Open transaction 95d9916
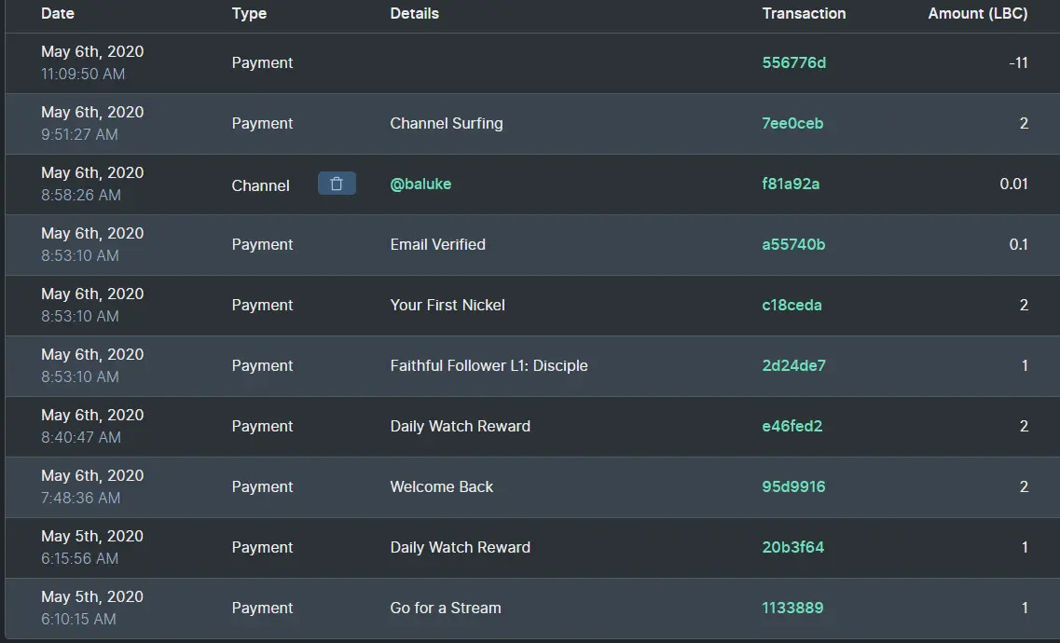This screenshot has height=643, width=1060. [x=793, y=487]
